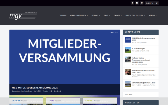Click Termine category in slide meta
Viewport: 168px width, 105px height.
(45, 91)
